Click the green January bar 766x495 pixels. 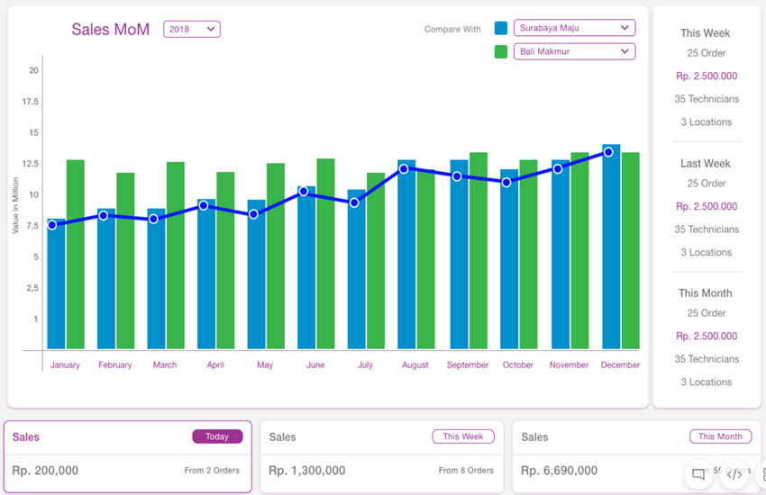pyautogui.click(x=75, y=255)
